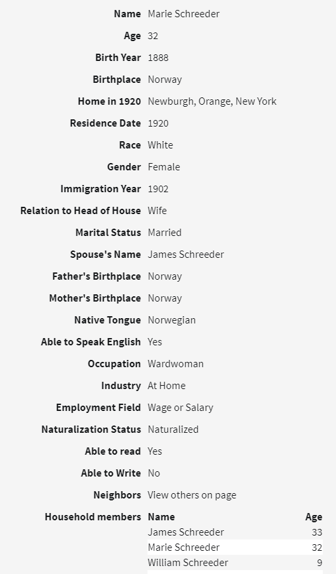This screenshot has height=574, width=336.
Task: Click the Industry value At Home
Action: (x=167, y=386)
